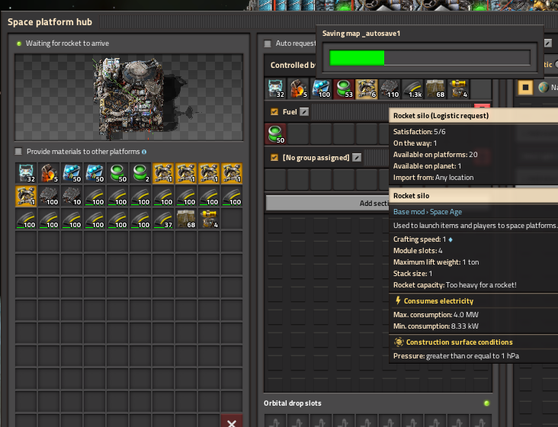Pick up the foundry stack of 5 in hub inventory

pos(49,173)
